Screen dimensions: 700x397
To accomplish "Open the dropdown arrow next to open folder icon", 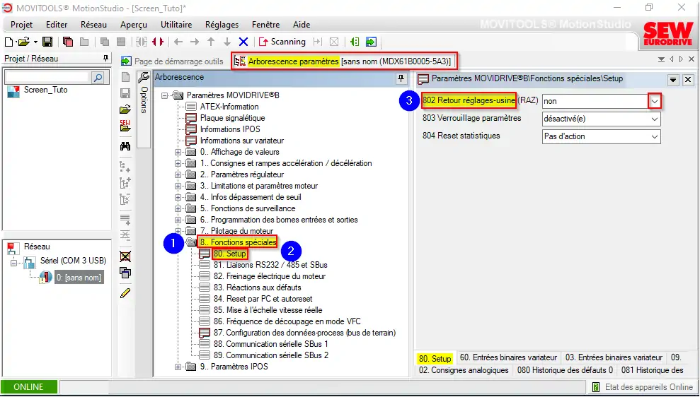I will [x=35, y=42].
